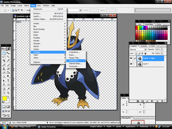Select the Ellipse shape tool
Viewport: 172px width, 129px height.
pyautogui.click(x=8, y=84)
